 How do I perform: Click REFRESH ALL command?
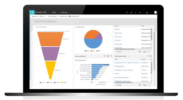[63, 16]
